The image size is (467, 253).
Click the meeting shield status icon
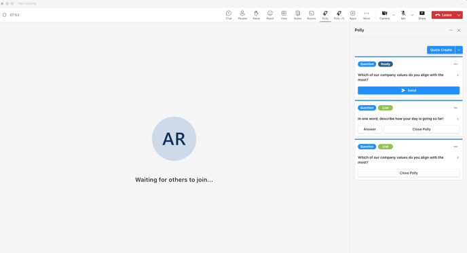click(x=5, y=15)
